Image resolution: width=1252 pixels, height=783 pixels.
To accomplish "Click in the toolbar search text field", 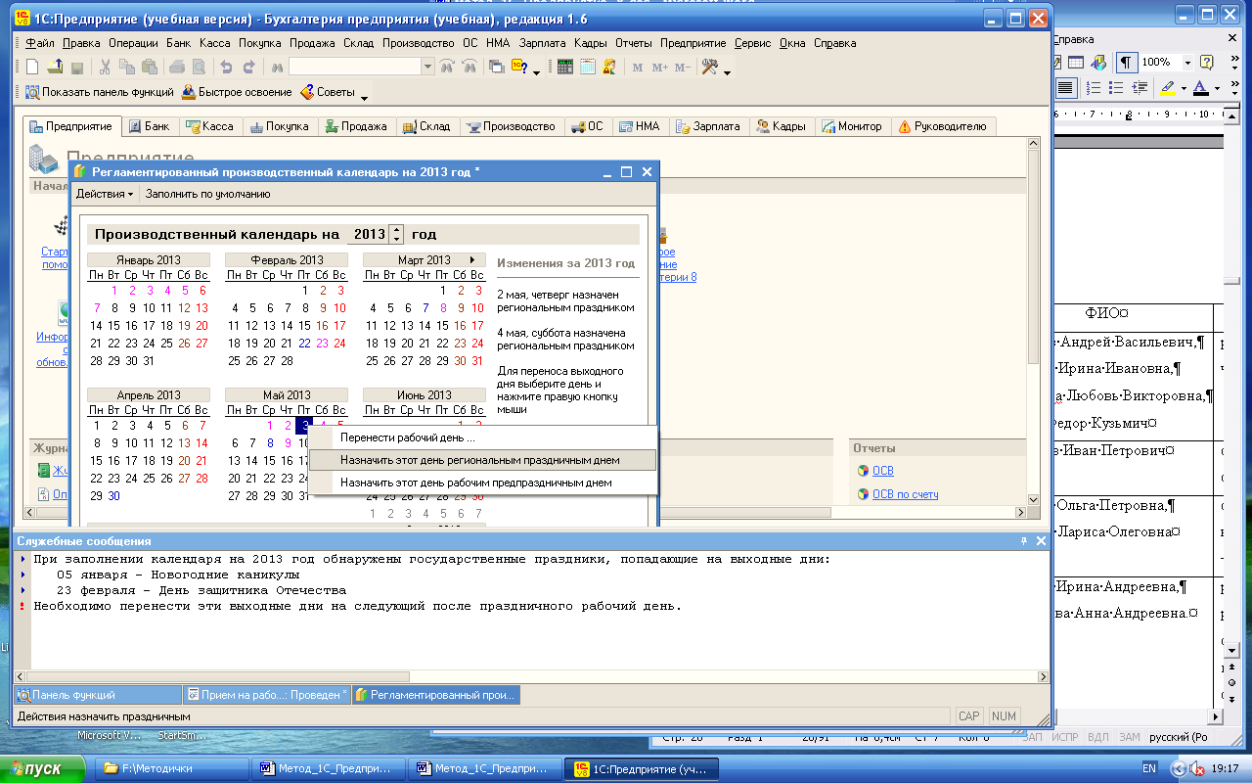I will [355, 67].
